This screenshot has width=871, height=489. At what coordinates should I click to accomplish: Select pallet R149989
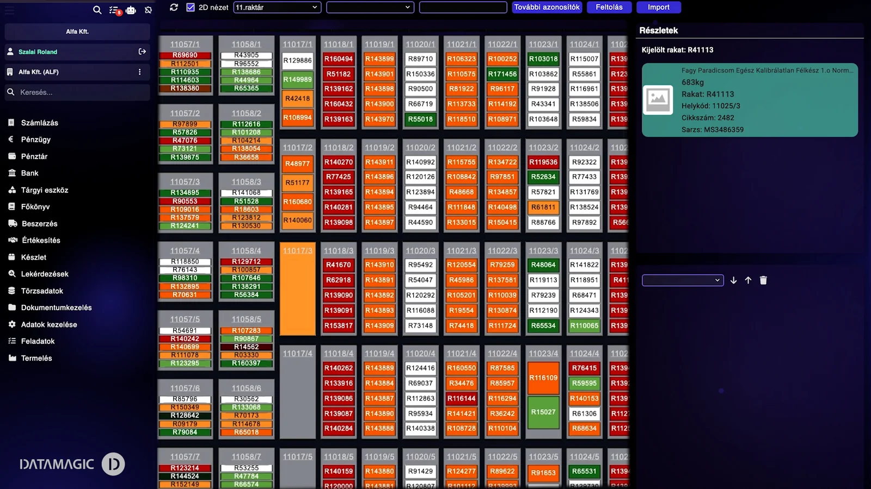[298, 79]
